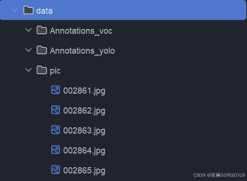Click the image icon of 002865.jpg

pyautogui.click(x=56, y=170)
